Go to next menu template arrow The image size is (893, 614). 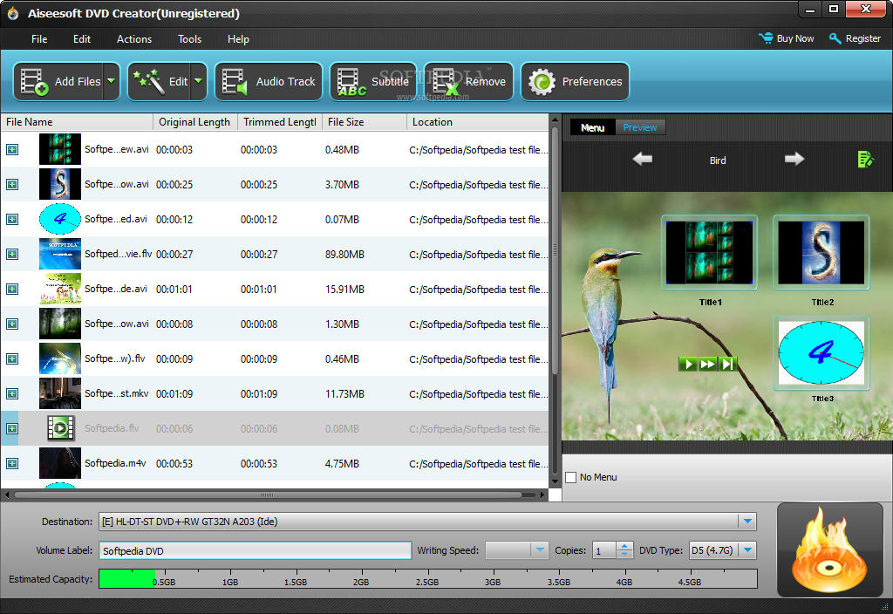(794, 159)
